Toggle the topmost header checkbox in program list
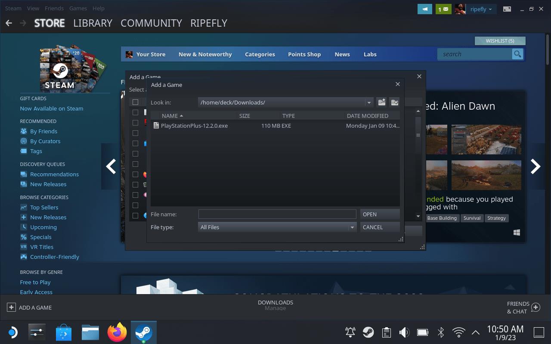551x344 pixels. (135, 102)
